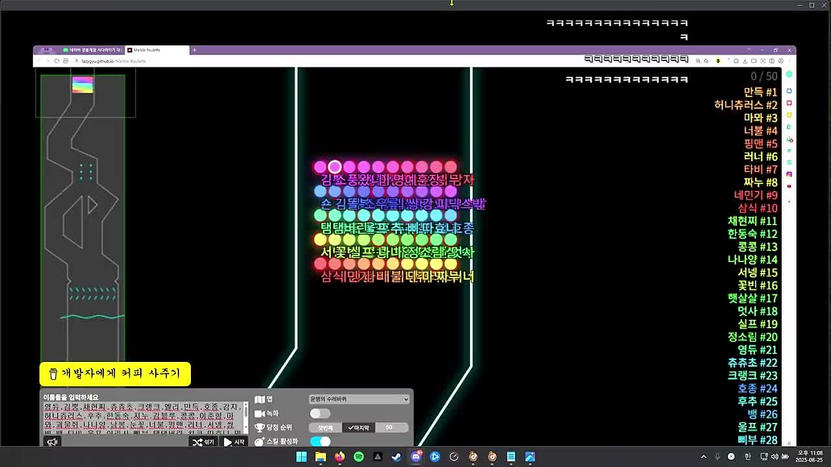831x467 pixels.
Task: Click ranking entry 만득 #1
Action: click(x=760, y=92)
